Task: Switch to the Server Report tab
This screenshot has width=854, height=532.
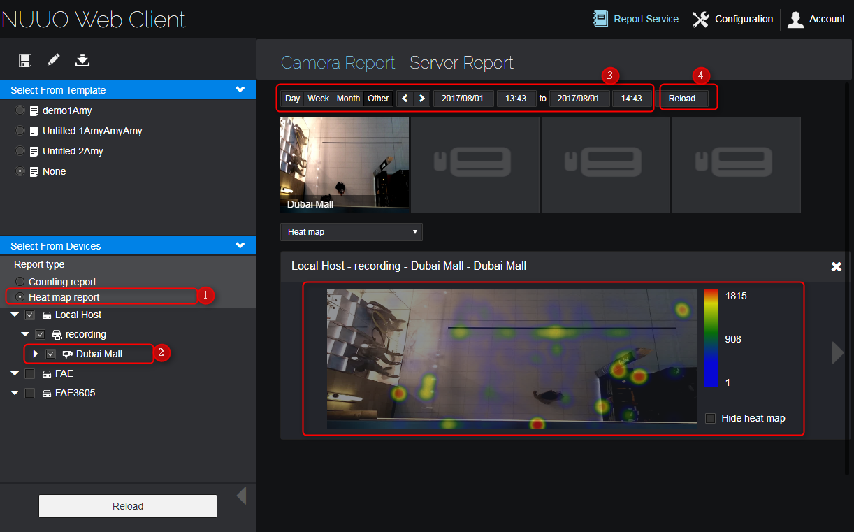Action: (461, 63)
